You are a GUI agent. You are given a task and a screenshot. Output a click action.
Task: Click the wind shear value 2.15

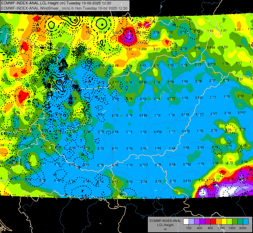(242, 129)
